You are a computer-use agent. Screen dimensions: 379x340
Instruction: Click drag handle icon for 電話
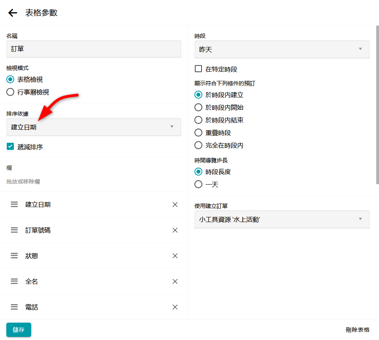pos(14,307)
